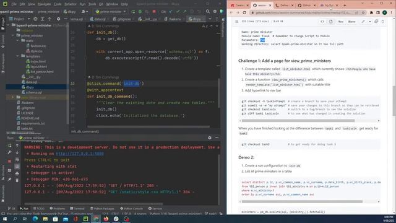Viewport: 396px width, 223px height.
Task: Toggle scroll to end in Run console
Action: [17, 167]
